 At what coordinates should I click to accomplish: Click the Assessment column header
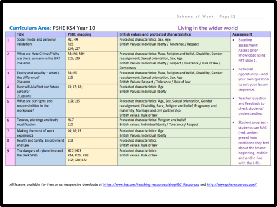pyautogui.click(x=251, y=34)
